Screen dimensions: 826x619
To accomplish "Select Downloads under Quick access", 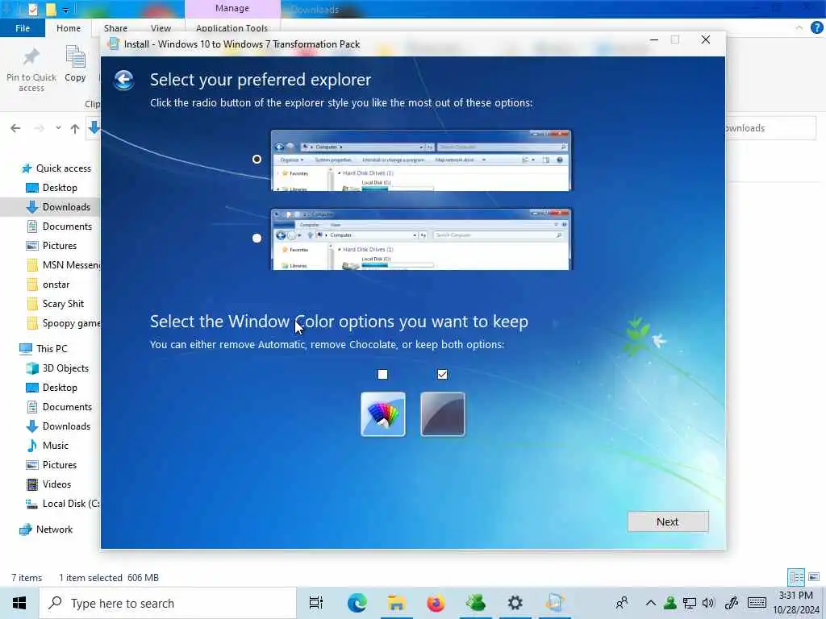I will (58, 207).
